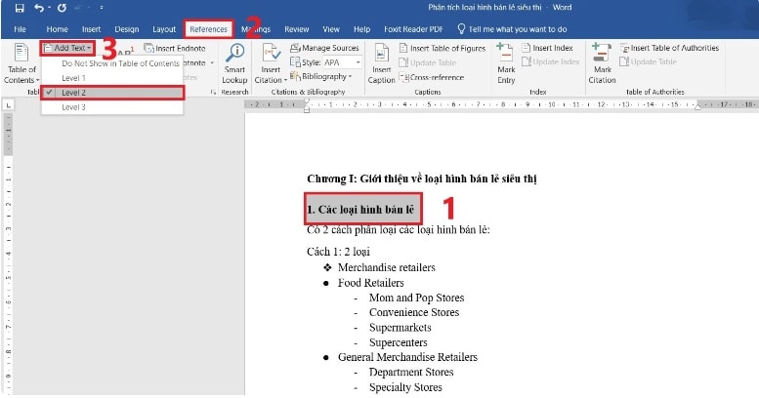The height and width of the screenshot is (398, 759).
Task: Click 'Supermarkets' line
Action: pyautogui.click(x=400, y=328)
